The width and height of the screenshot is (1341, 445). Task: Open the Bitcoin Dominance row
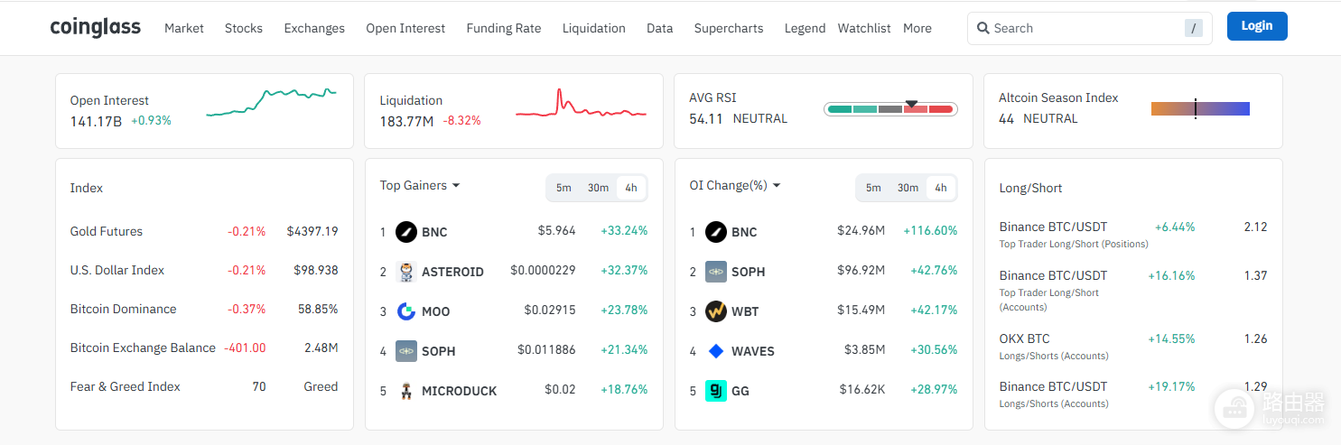(x=204, y=309)
